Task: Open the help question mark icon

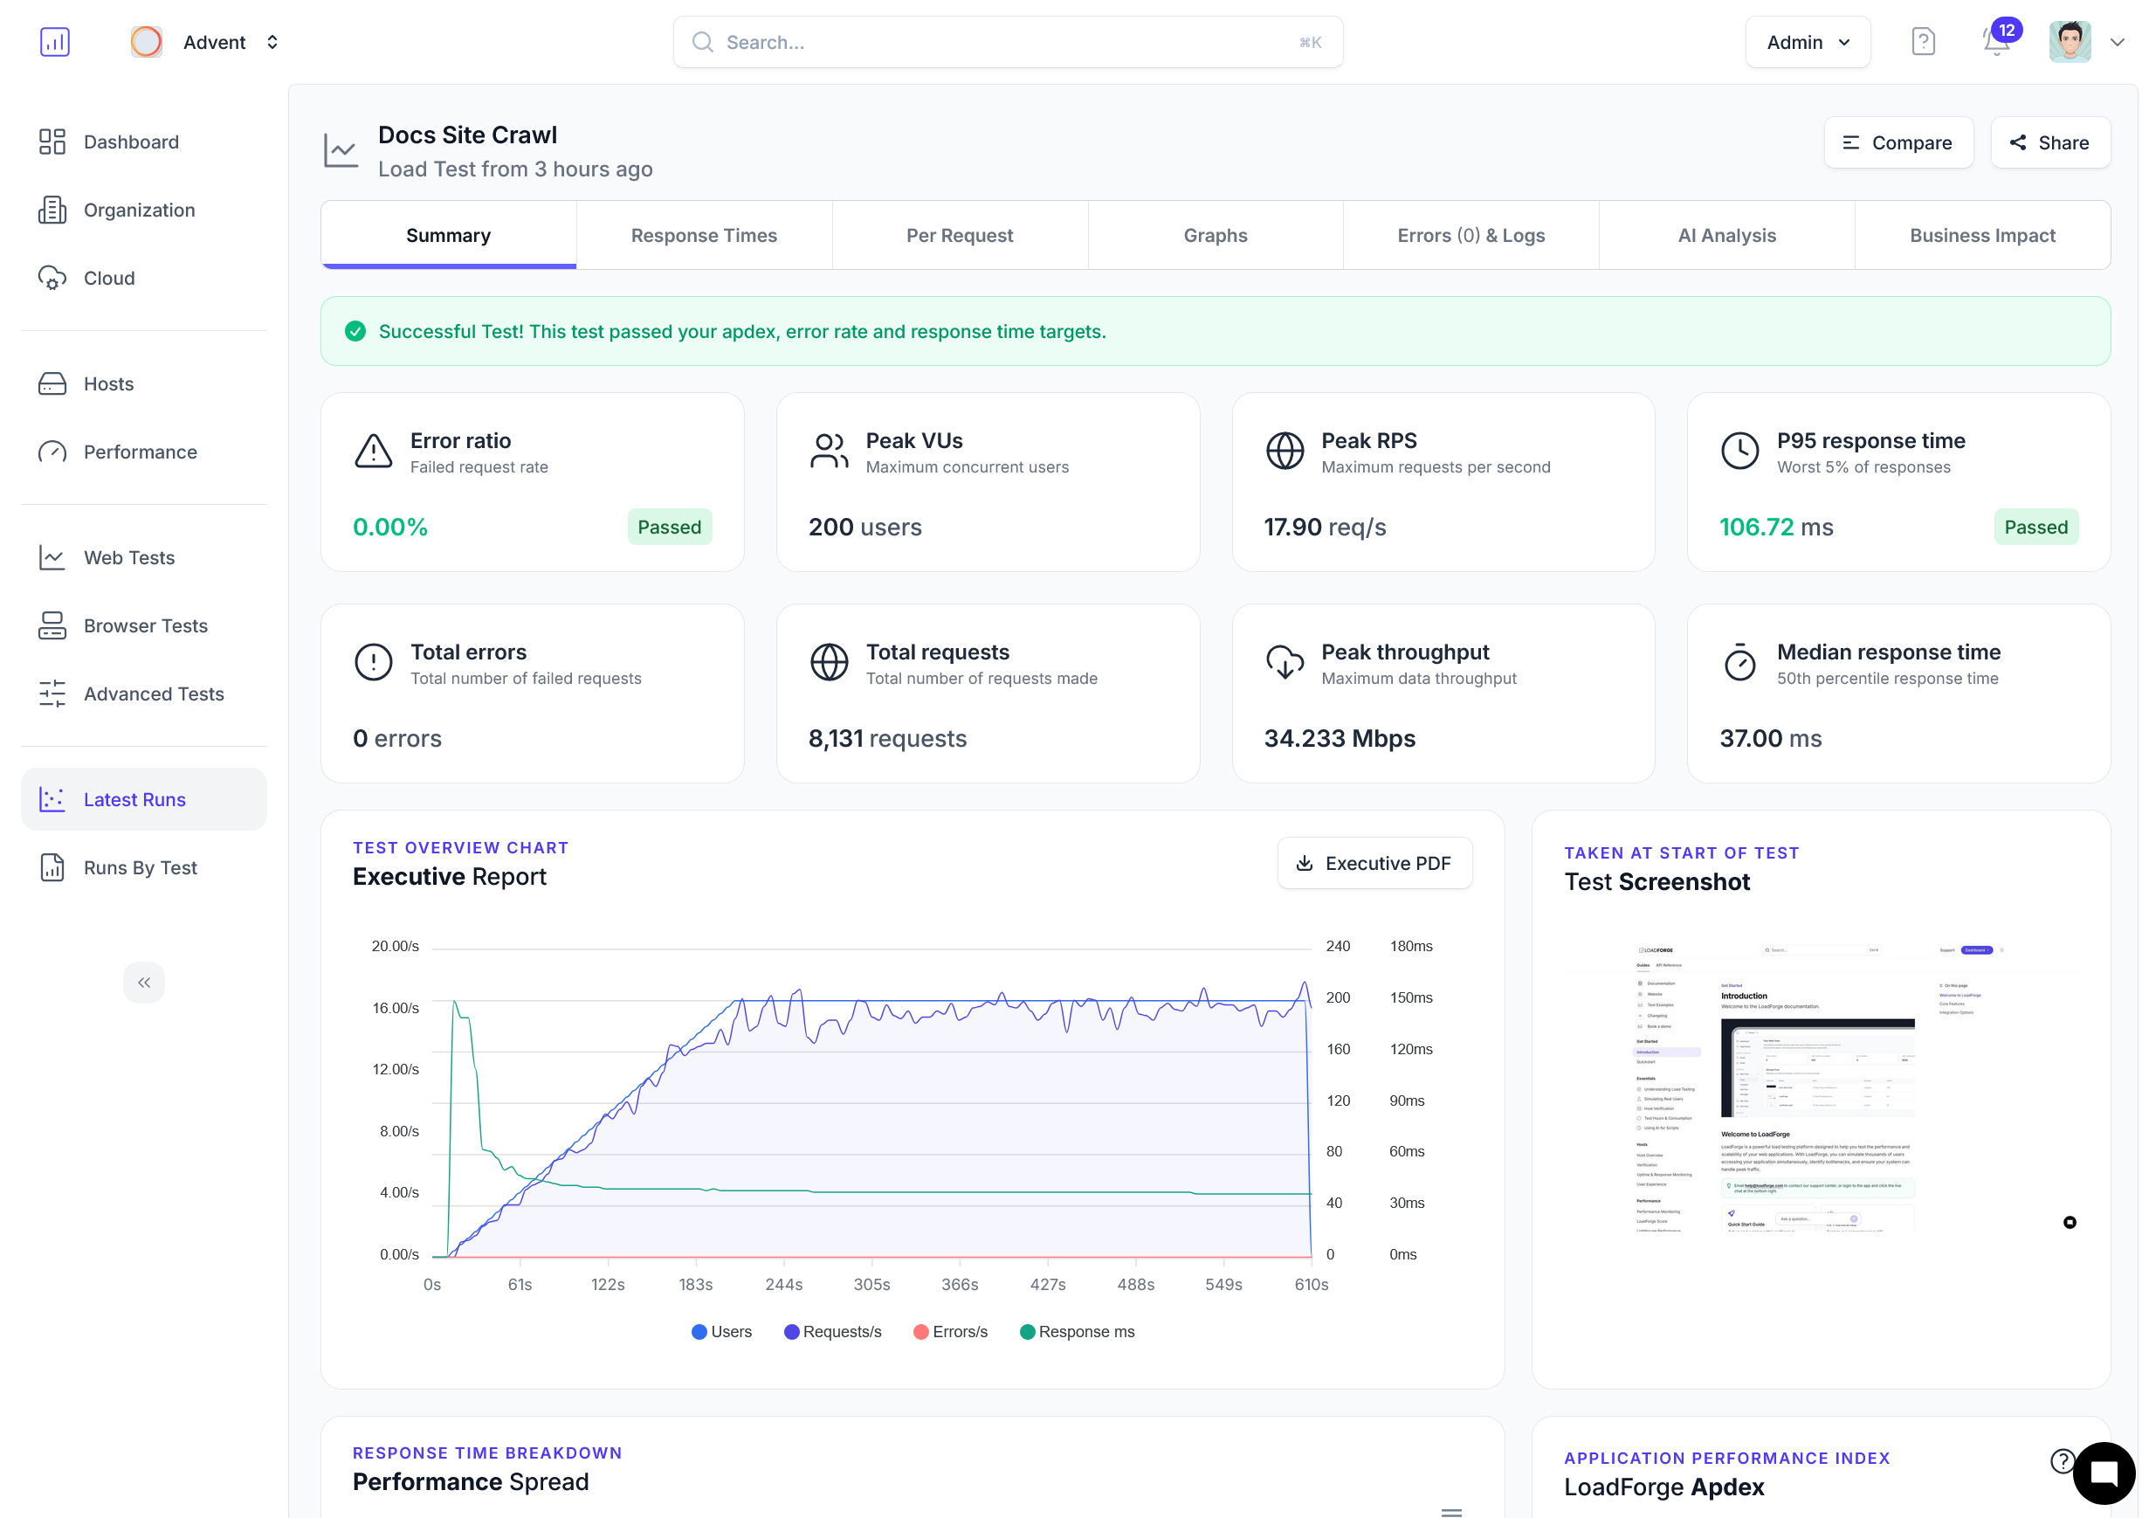Action: click(1923, 42)
